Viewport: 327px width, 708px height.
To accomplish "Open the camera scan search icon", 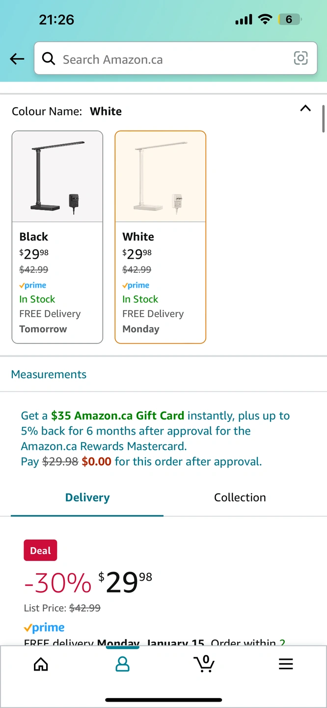I will tap(300, 58).
